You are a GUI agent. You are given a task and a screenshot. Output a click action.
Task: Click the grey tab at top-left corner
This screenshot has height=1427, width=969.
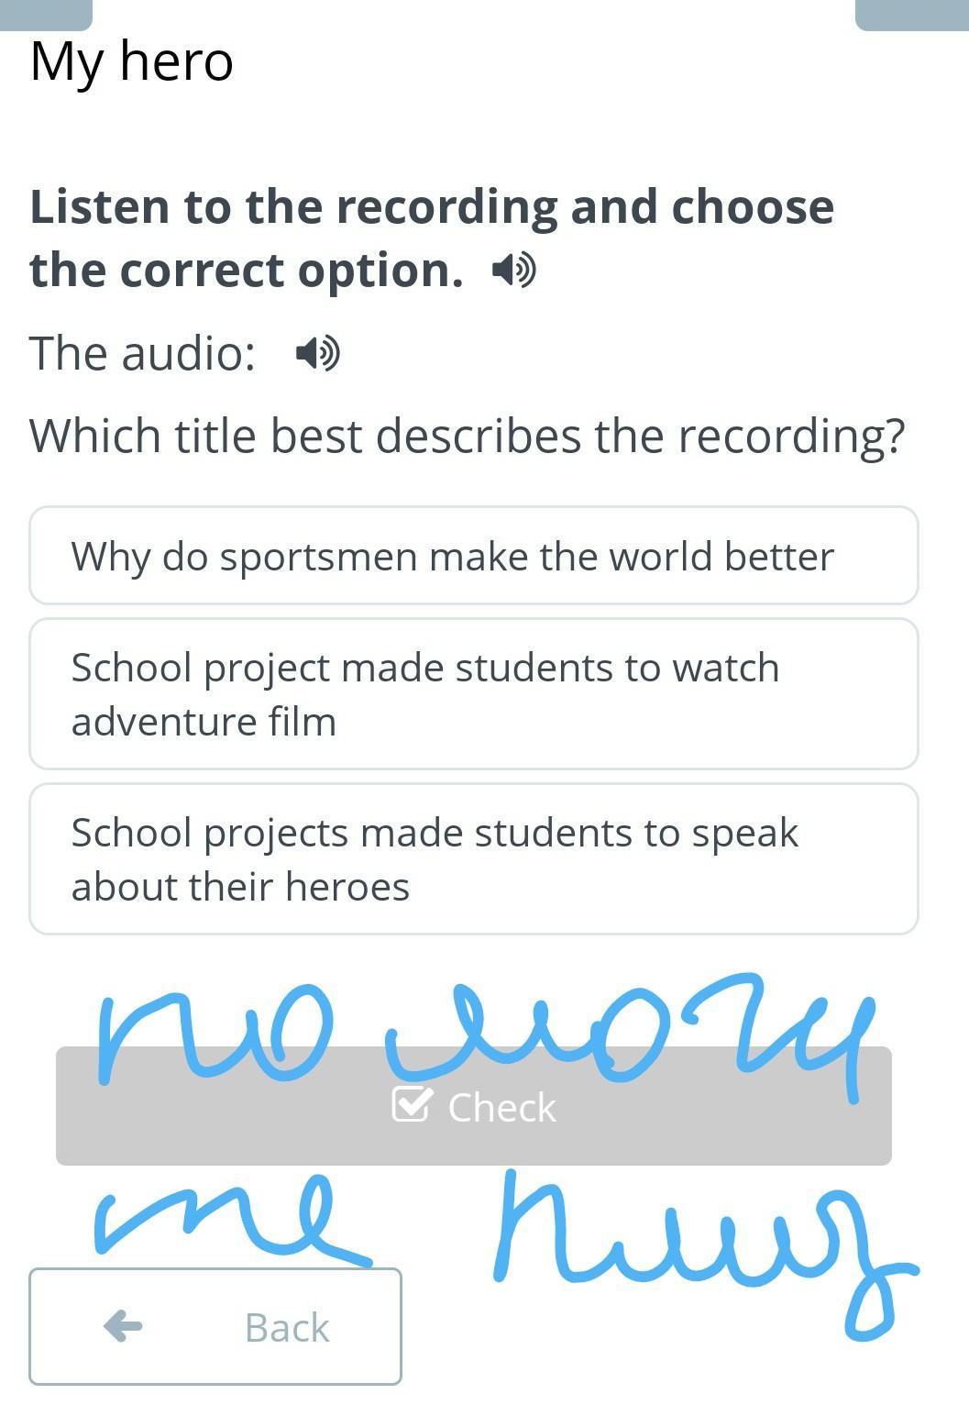point(46,15)
